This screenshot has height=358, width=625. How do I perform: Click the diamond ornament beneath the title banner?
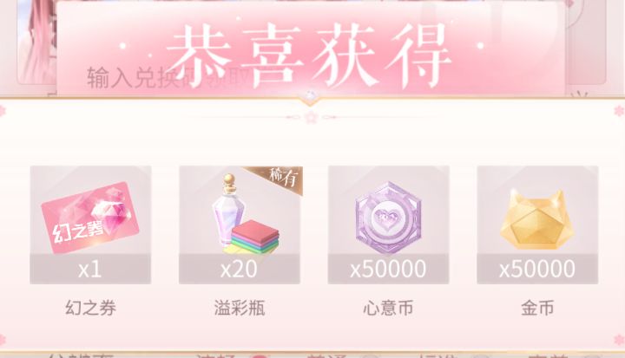pos(311,95)
